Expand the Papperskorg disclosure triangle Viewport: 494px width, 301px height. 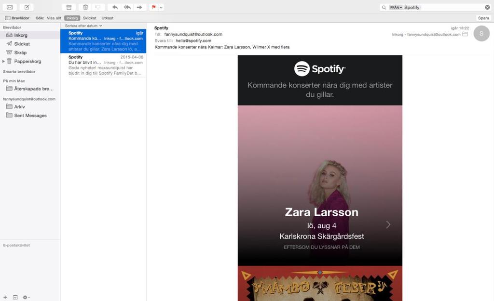(3, 61)
